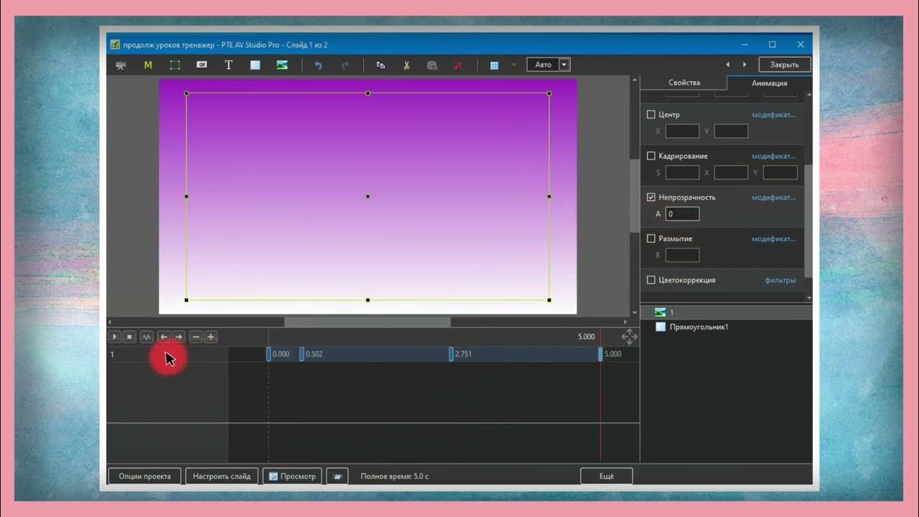The width and height of the screenshot is (919, 517).
Task: Click the Закрыть button
Action: click(x=785, y=65)
